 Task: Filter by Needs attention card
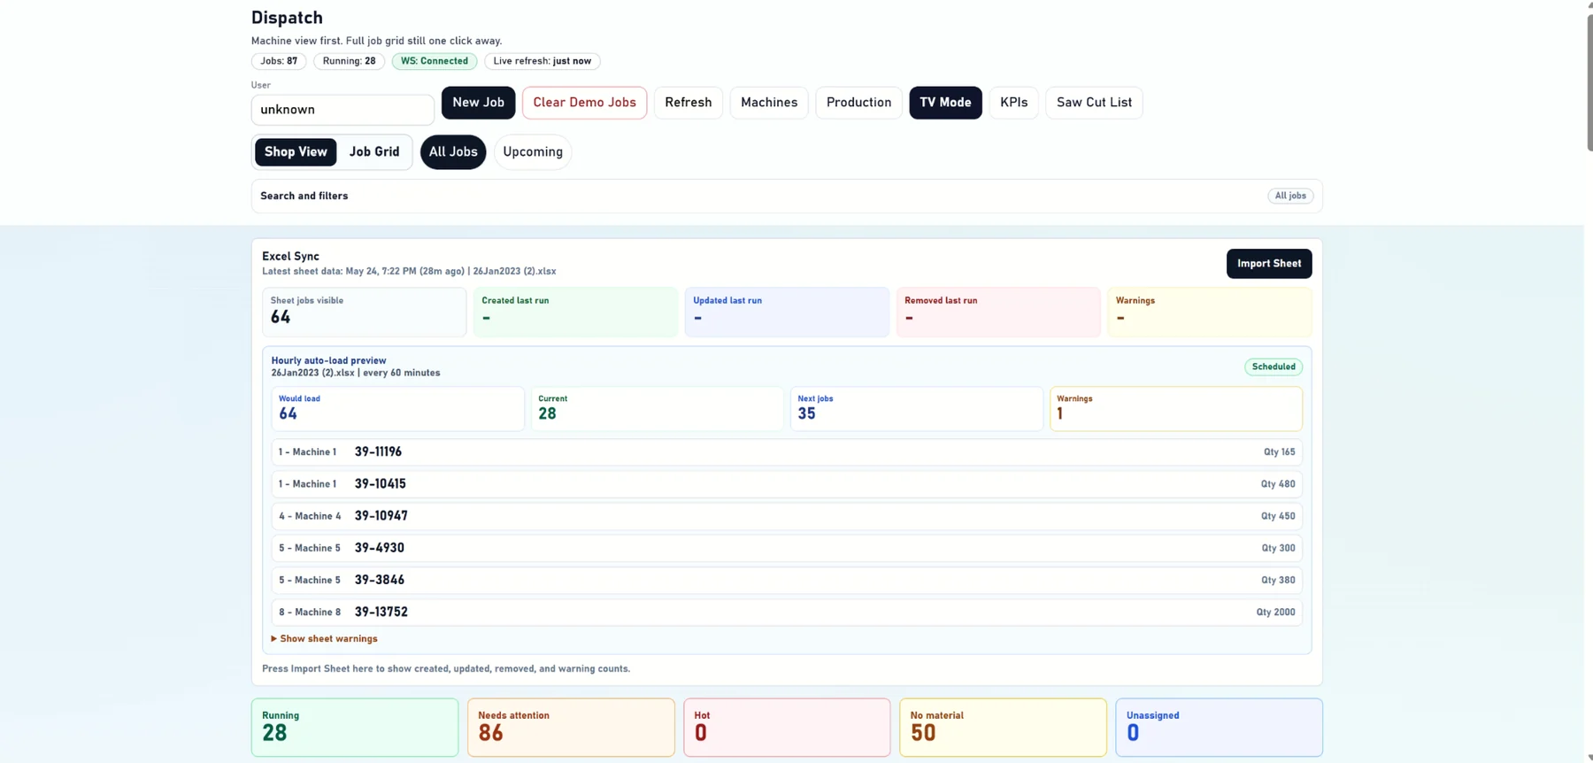(571, 728)
